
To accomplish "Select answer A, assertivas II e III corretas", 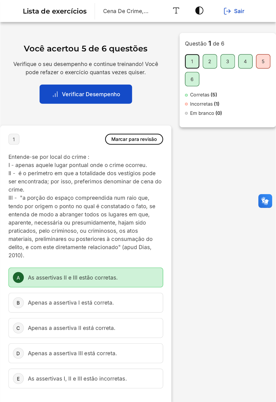I will 86,277.
